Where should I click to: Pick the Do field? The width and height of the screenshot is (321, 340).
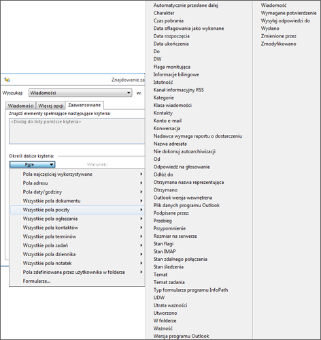(156, 51)
